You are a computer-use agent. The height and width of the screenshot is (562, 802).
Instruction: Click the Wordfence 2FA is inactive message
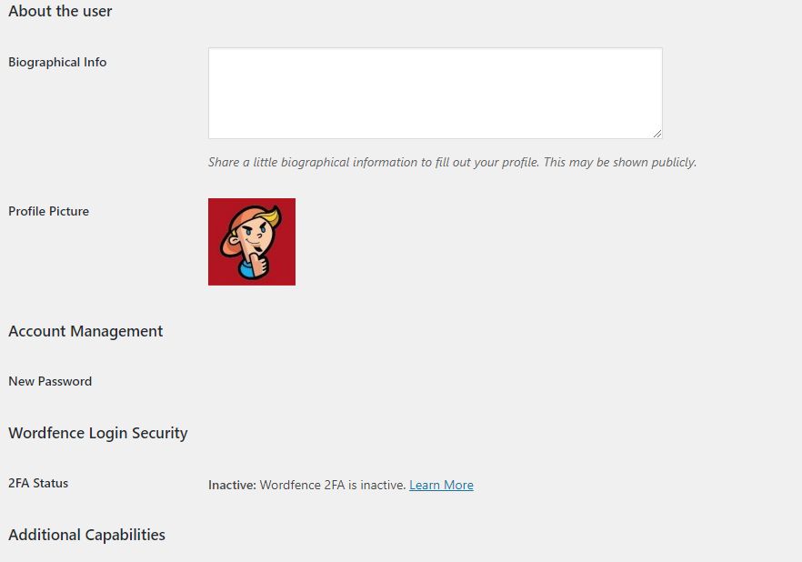pos(332,485)
